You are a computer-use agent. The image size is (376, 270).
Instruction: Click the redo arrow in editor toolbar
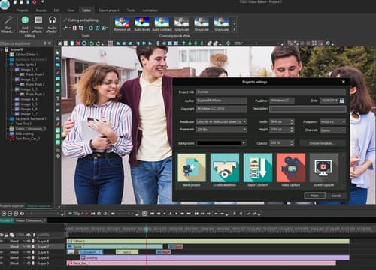[98, 43]
